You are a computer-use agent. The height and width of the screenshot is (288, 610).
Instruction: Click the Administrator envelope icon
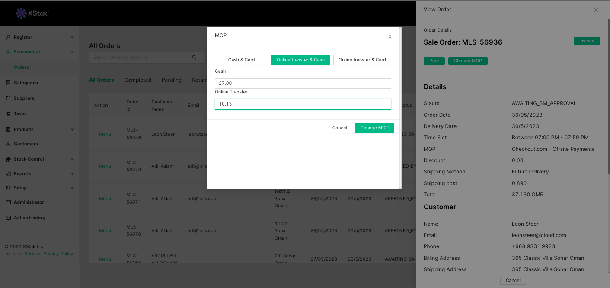tap(9, 202)
